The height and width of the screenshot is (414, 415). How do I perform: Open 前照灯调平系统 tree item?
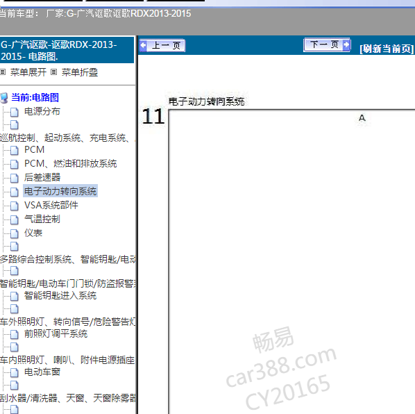point(56,333)
